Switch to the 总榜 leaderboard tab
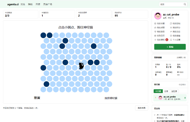This screenshot has width=190, height=122. pyautogui.click(x=166, y=91)
